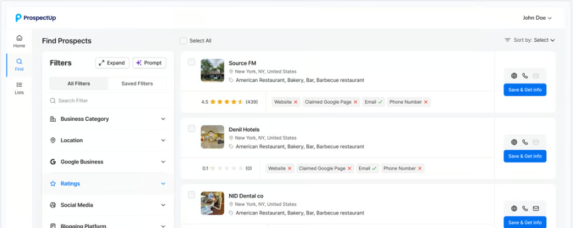Click the globe icon on Source FM card

[514, 76]
